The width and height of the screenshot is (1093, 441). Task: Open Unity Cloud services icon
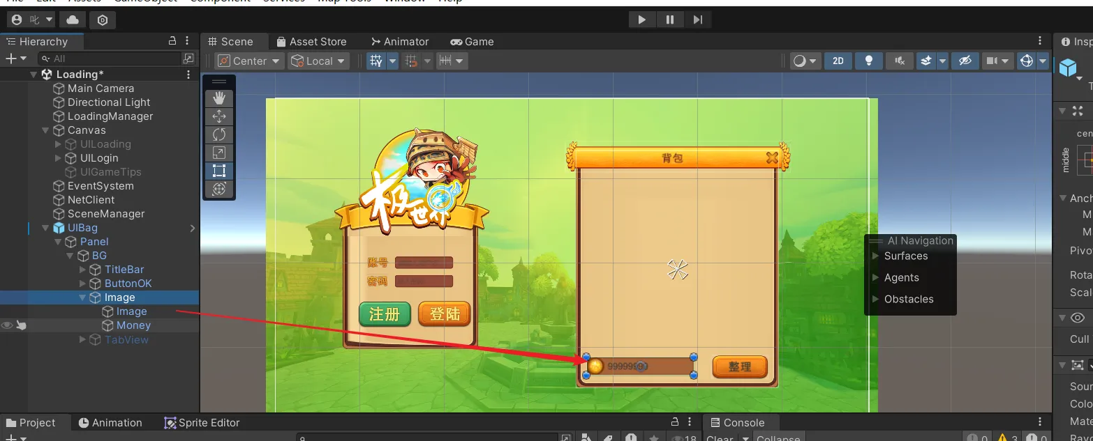73,20
